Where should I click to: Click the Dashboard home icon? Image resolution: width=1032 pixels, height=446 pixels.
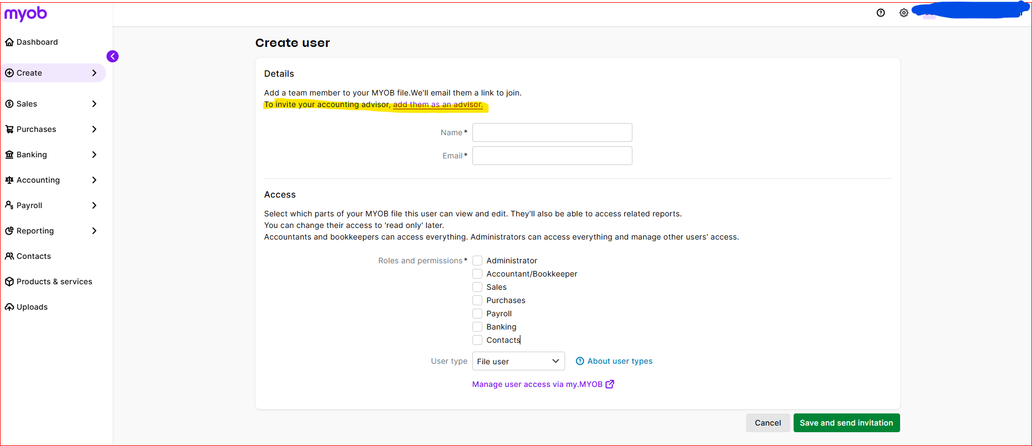(x=9, y=42)
